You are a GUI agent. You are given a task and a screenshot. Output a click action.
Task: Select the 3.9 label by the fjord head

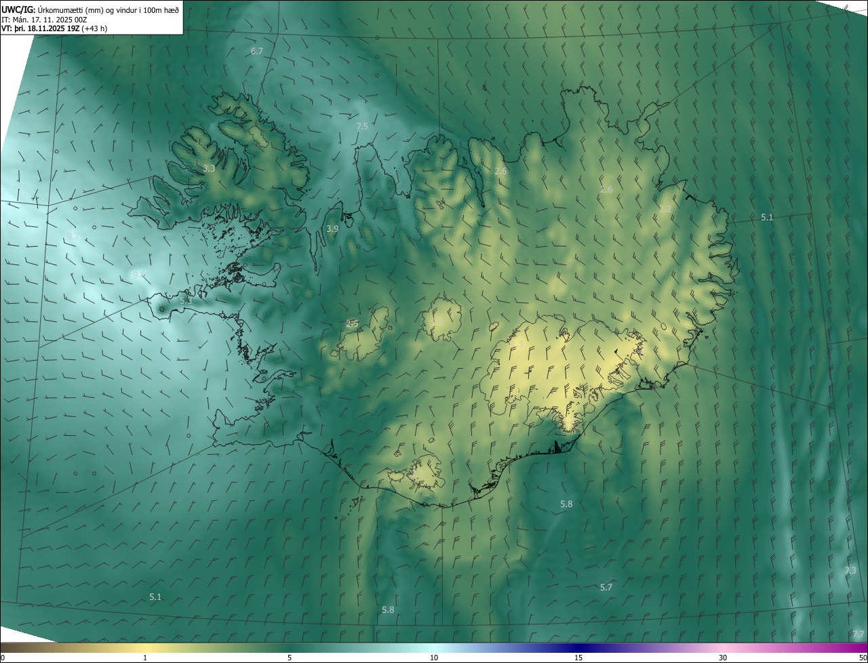(332, 229)
